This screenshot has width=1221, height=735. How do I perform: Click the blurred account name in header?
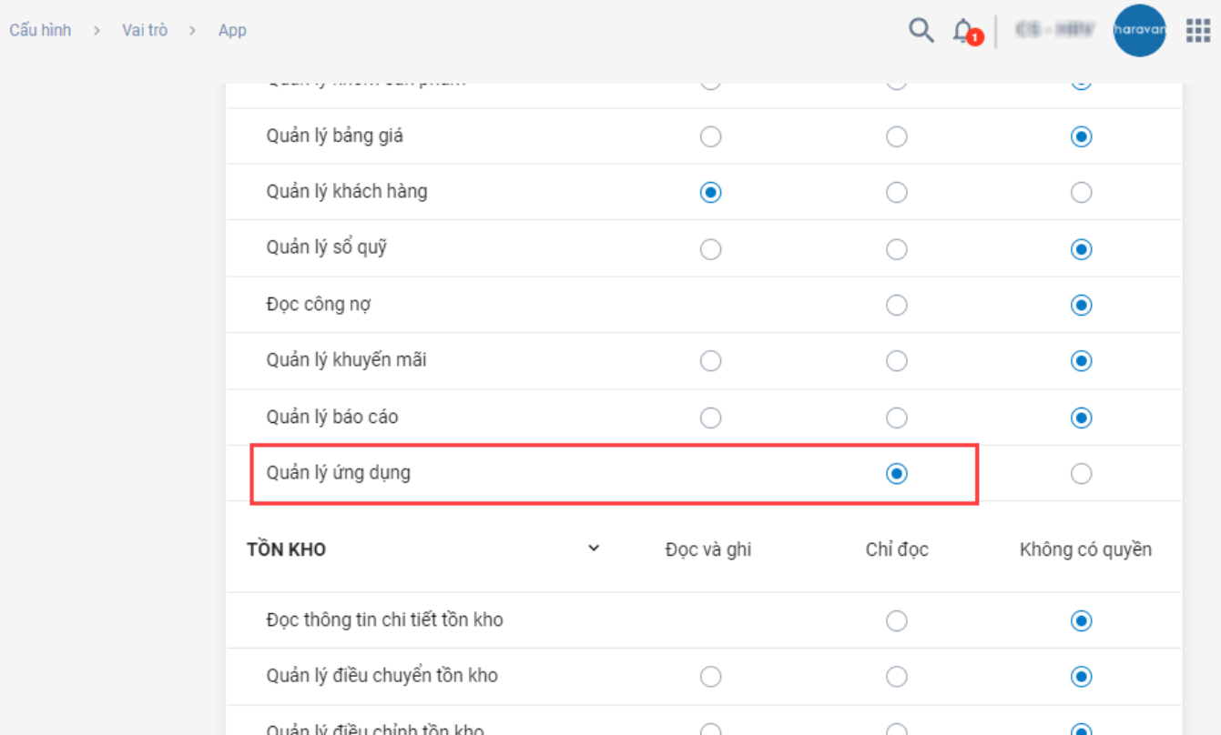[1054, 31]
